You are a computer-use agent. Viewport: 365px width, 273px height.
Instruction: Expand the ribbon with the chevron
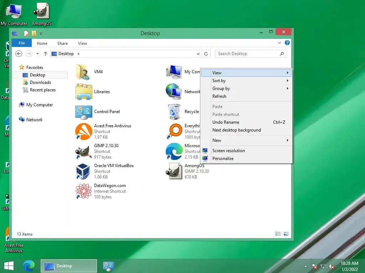(279, 43)
